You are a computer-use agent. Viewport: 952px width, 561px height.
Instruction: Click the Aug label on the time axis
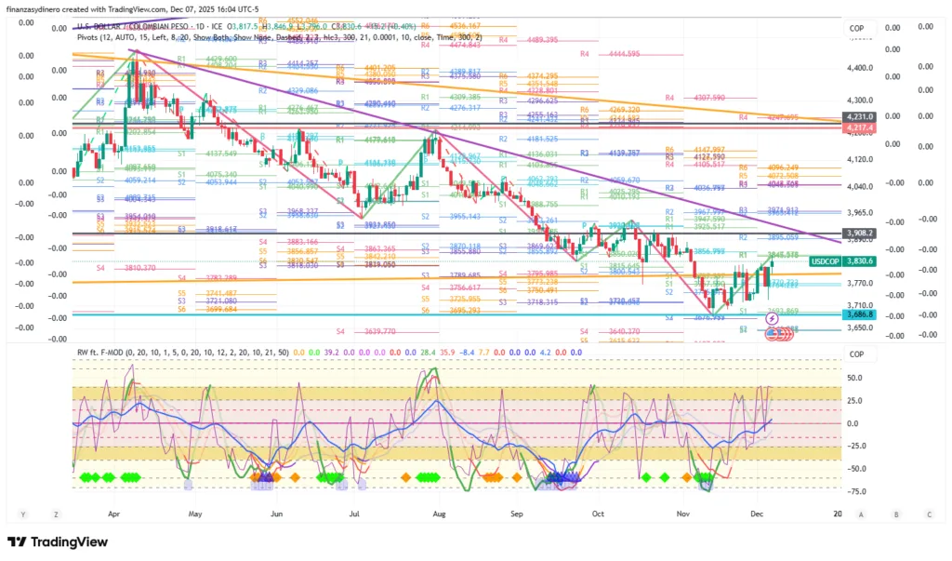click(x=440, y=513)
